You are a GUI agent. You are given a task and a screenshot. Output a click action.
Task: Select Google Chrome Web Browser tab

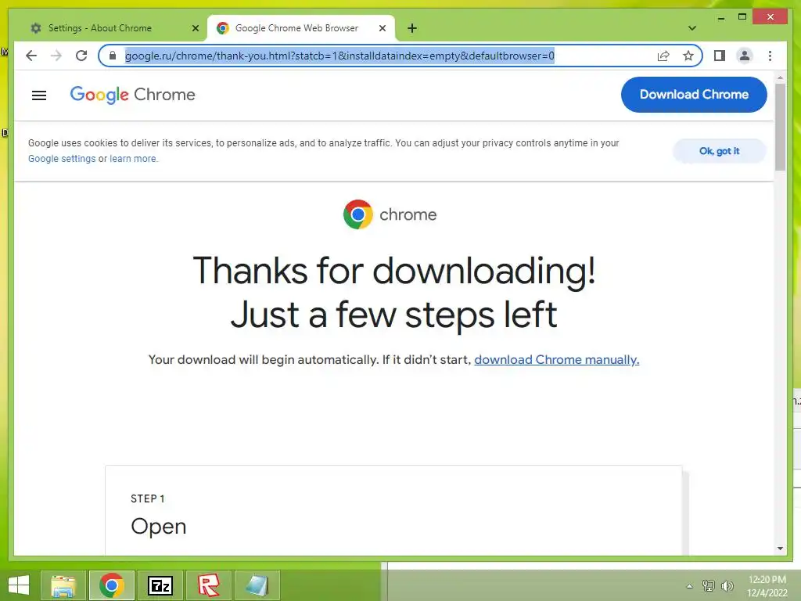(x=300, y=28)
